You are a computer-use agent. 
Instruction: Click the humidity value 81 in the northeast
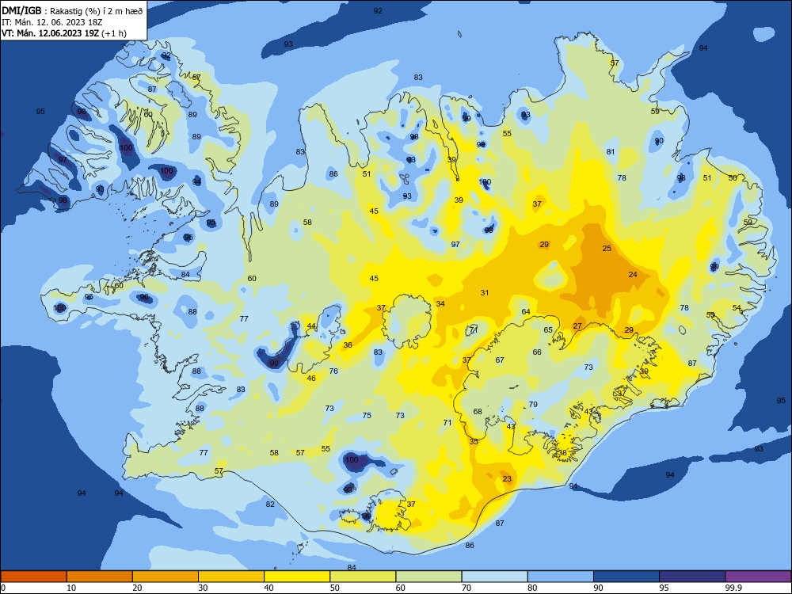[x=611, y=151]
